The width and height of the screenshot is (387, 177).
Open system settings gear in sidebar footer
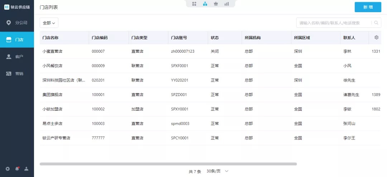click(8, 169)
